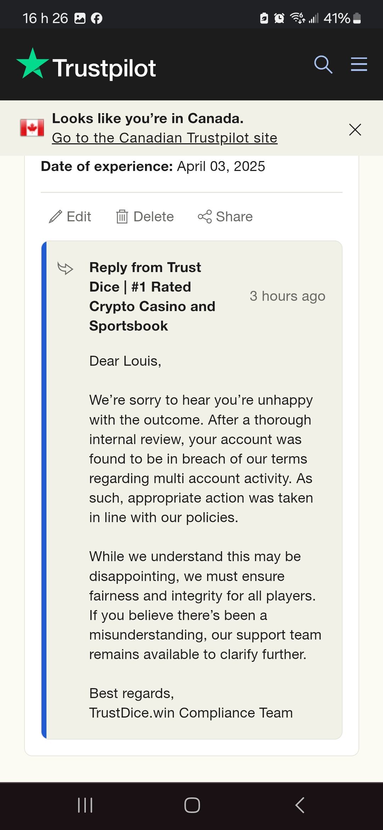The width and height of the screenshot is (383, 830).
Task: Dismiss the Canada location banner
Action: coord(355,129)
